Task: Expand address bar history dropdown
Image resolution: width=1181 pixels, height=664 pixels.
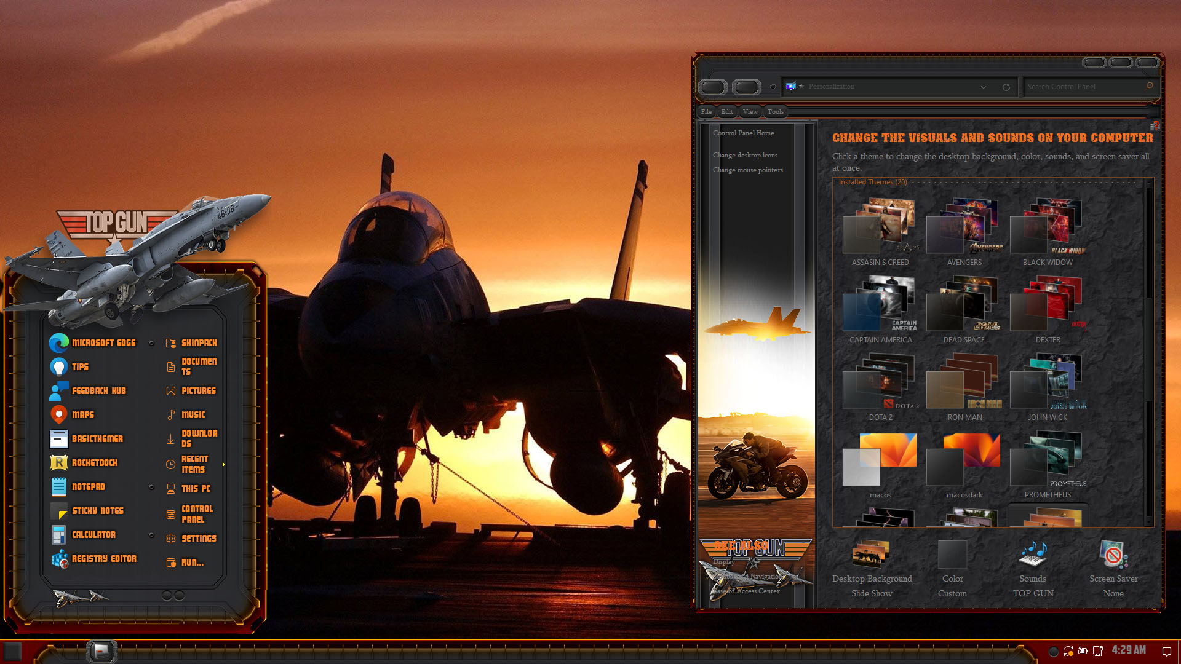Action: (984, 87)
